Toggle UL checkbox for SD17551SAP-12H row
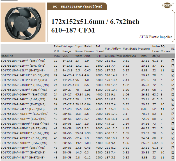176x161 pixels. (x=173, y=60)
